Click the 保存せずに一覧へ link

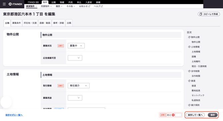pyautogui.click(x=14, y=115)
